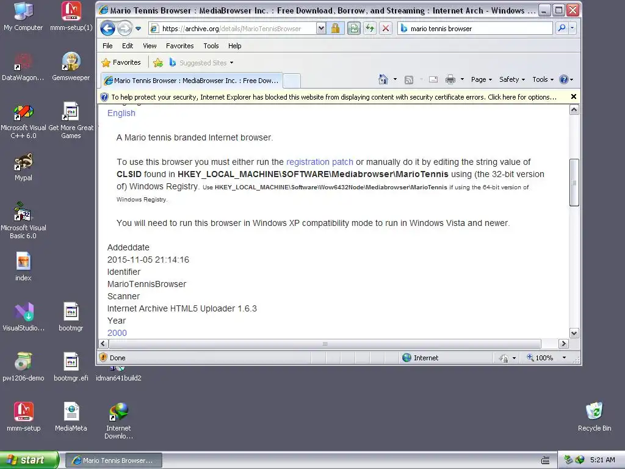
Task: Open the Windows Start button
Action: (x=29, y=460)
